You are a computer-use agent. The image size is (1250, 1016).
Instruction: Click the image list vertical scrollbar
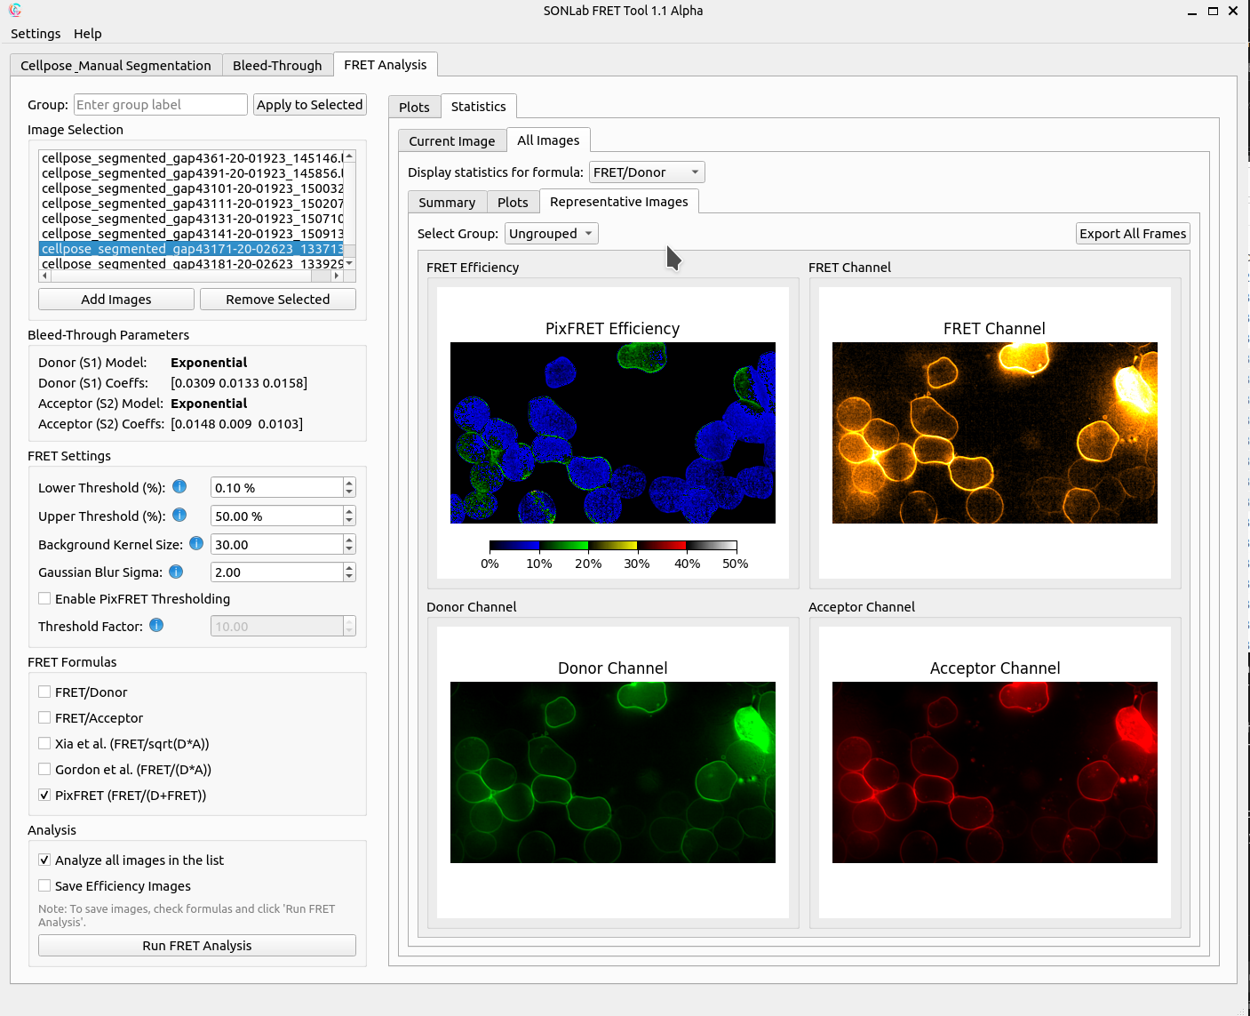349,210
